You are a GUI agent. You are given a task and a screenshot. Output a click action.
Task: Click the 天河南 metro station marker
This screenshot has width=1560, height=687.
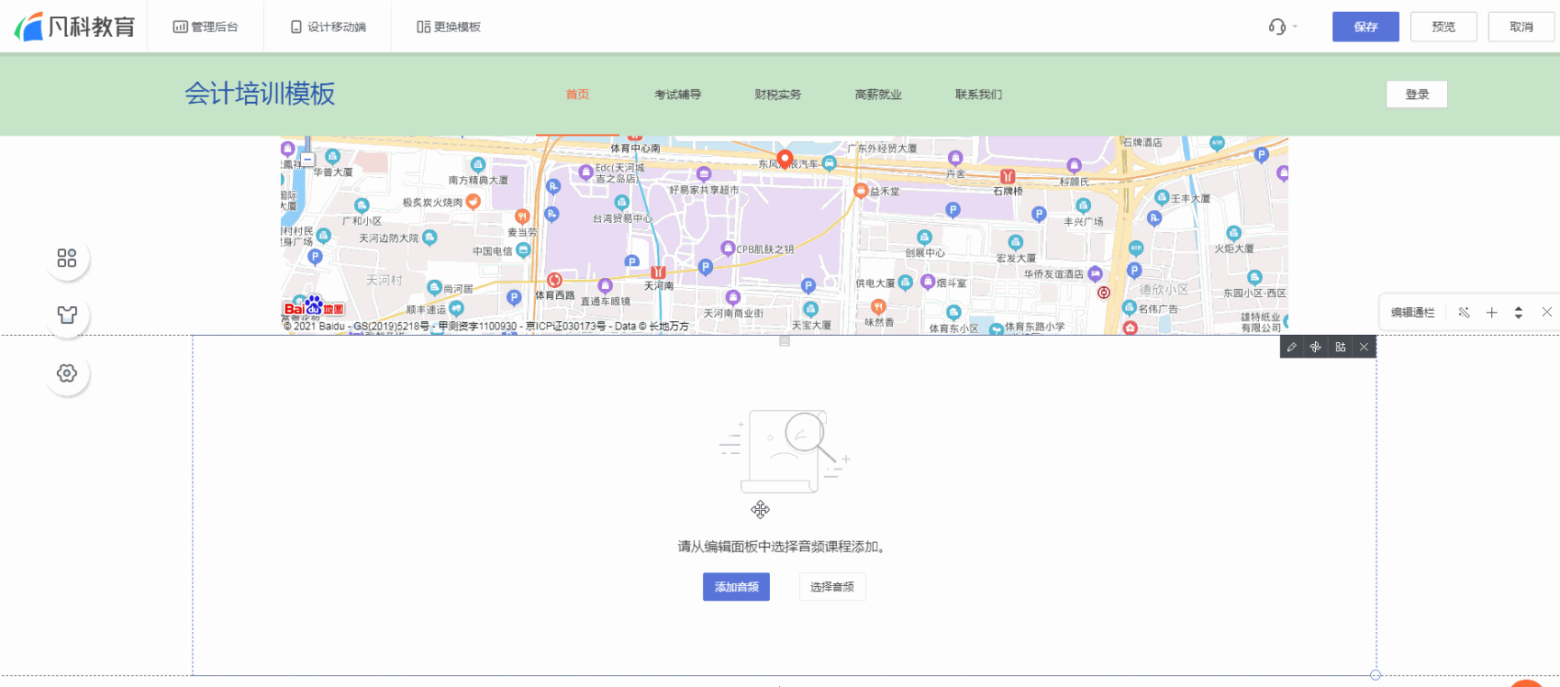coord(658,272)
